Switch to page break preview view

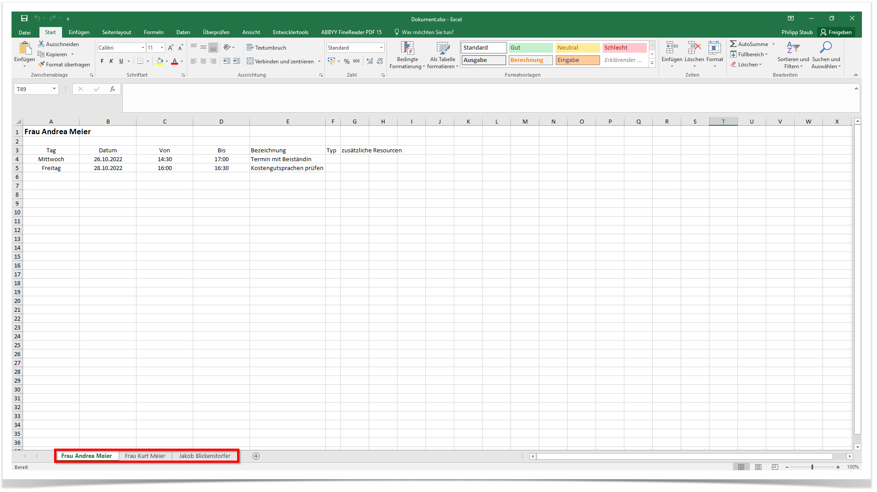pyautogui.click(x=775, y=467)
